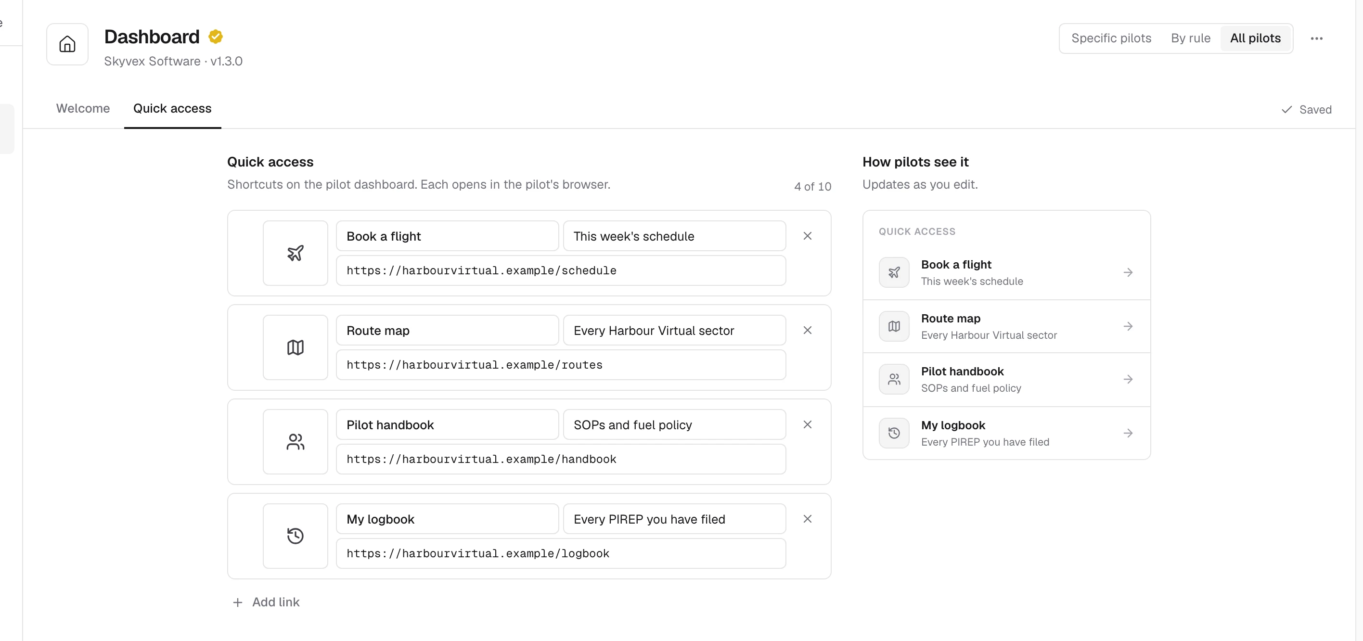The height and width of the screenshot is (641, 1363).
Task: Switch to the Quick access tab
Action: [172, 108]
